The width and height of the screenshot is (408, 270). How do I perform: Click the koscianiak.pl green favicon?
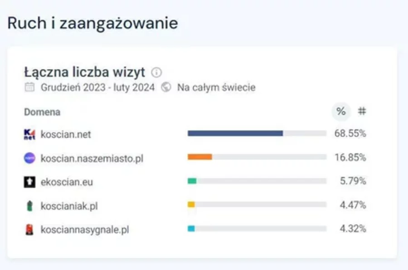tap(29, 206)
